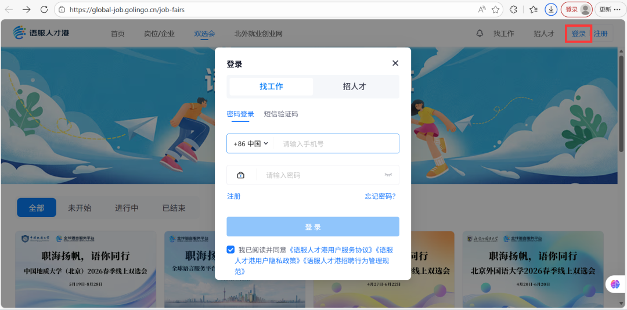Image resolution: width=627 pixels, height=310 pixels.
Task: Click the floating brain assistant icon
Action: (615, 284)
